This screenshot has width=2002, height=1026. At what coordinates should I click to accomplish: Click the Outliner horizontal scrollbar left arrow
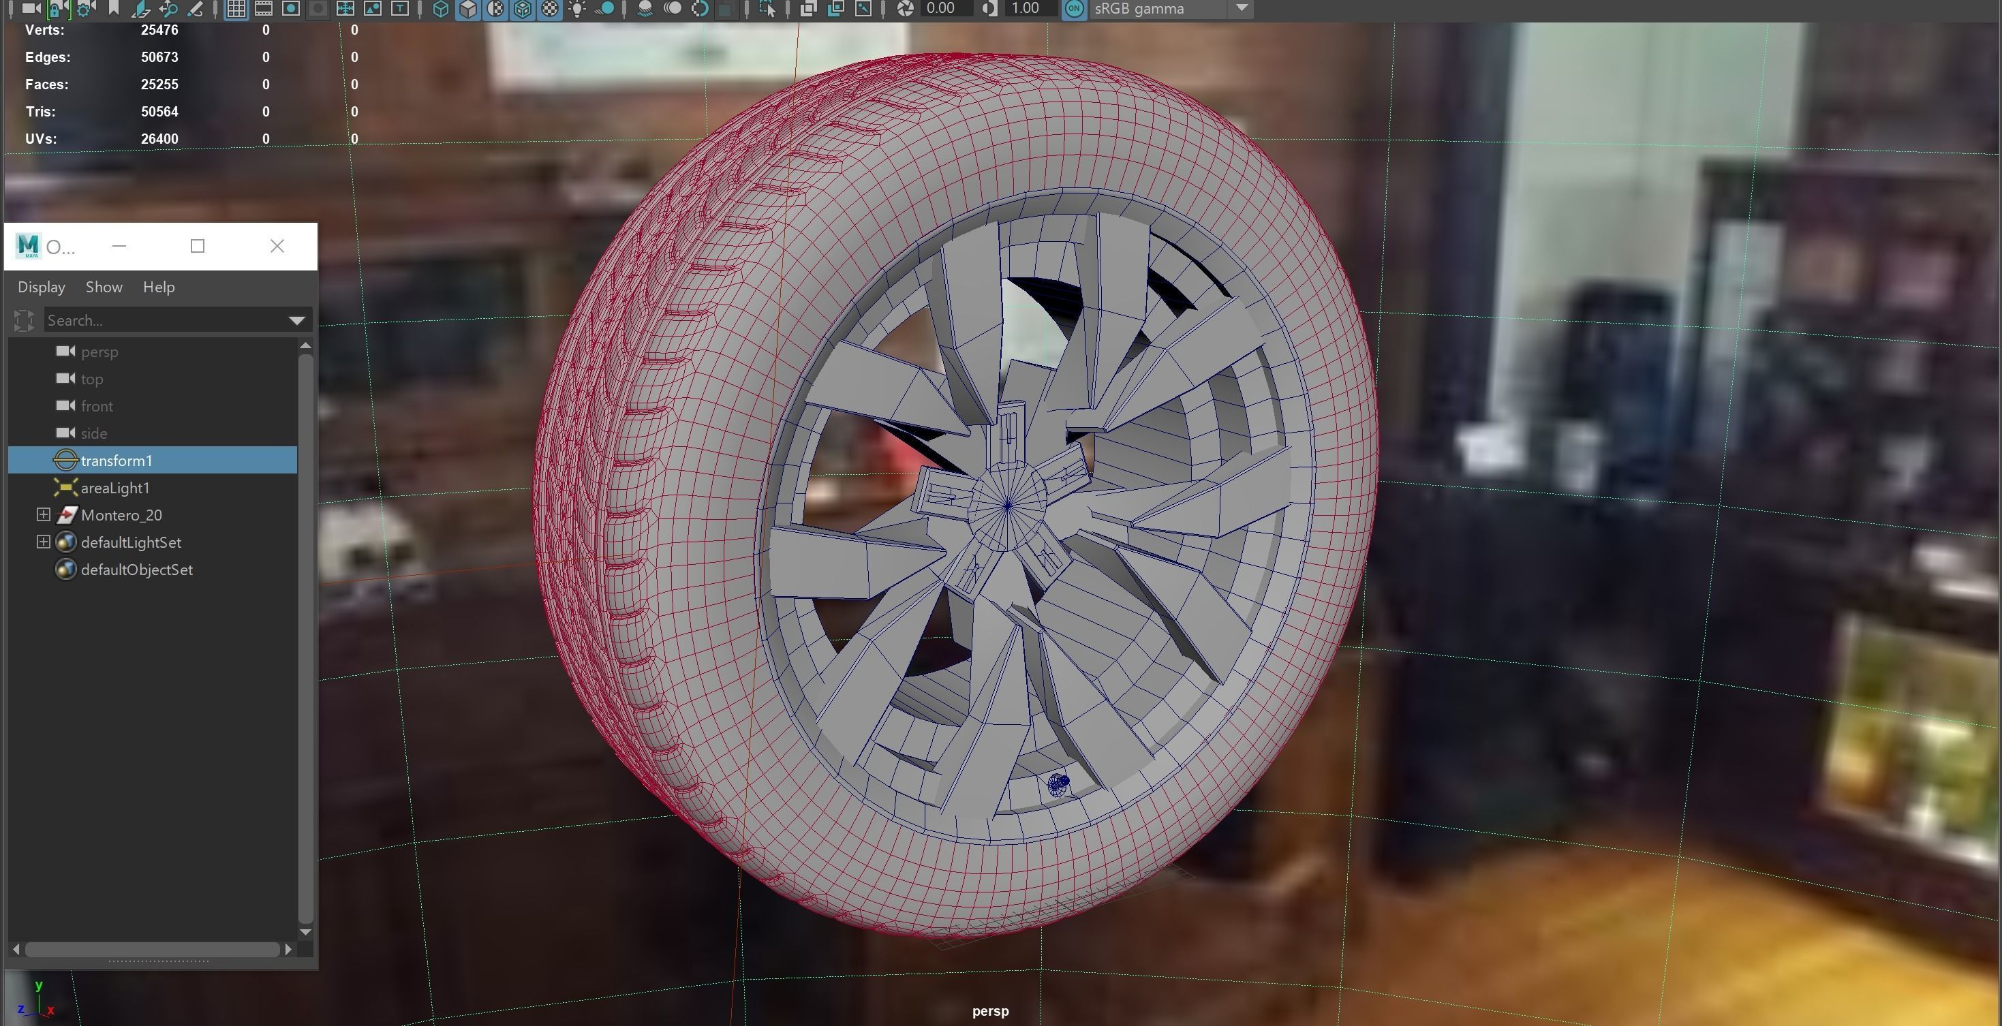tap(16, 949)
